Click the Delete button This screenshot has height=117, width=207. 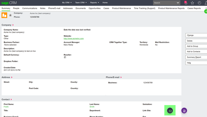[196, 41]
